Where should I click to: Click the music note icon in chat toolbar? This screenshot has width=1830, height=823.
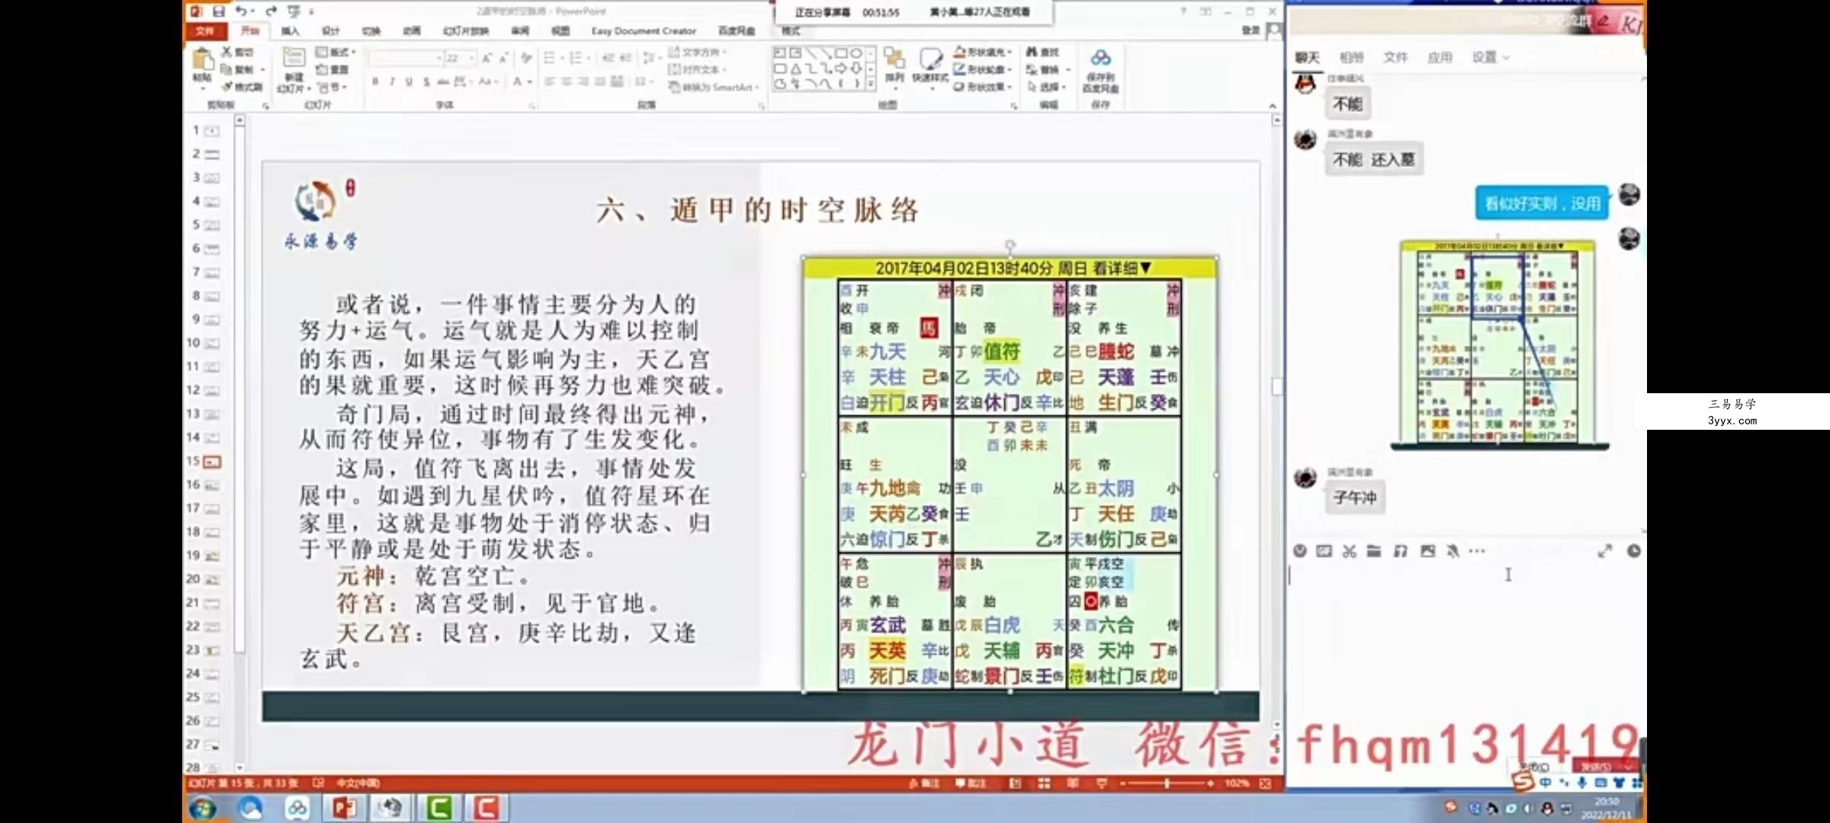[x=1401, y=551]
